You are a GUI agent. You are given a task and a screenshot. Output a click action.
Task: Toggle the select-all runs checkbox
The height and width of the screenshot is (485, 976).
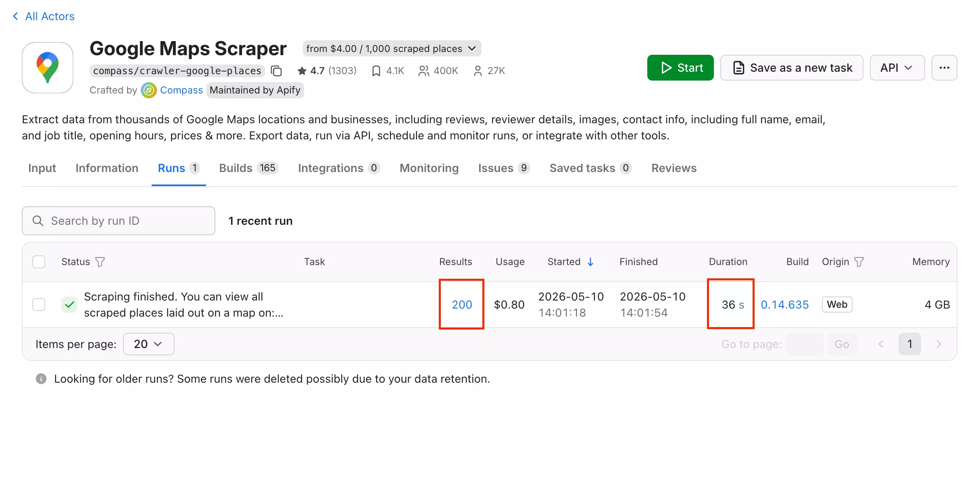(x=39, y=262)
